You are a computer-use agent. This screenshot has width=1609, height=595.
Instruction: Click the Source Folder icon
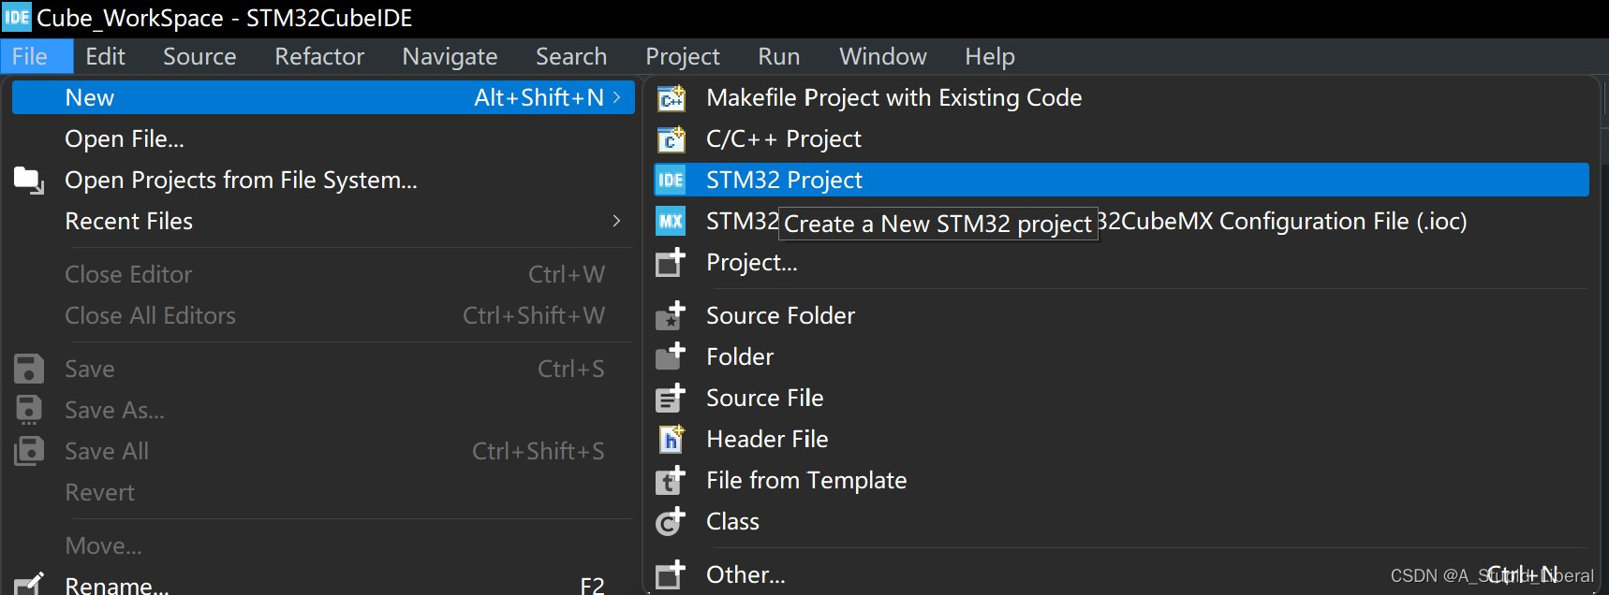[671, 315]
